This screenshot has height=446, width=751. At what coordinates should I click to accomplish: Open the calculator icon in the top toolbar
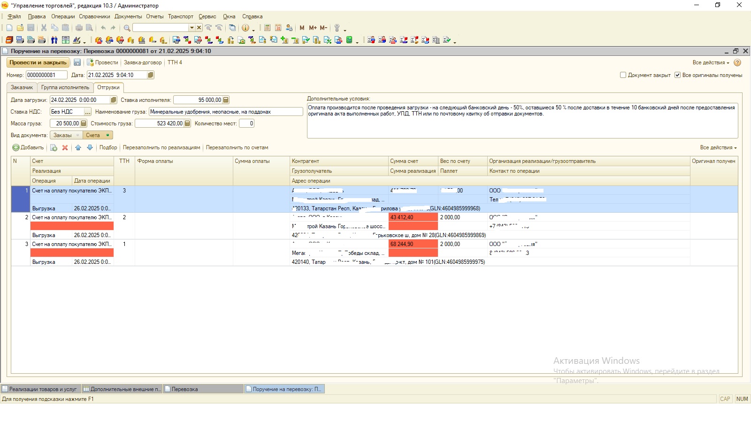coord(267,28)
